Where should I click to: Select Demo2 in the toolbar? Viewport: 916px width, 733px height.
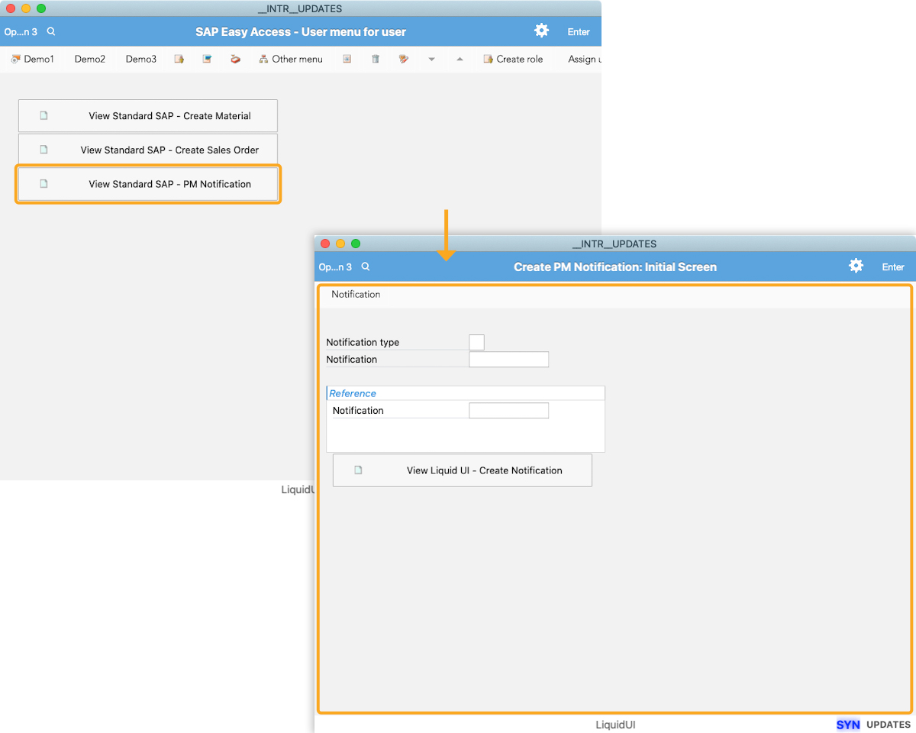click(x=90, y=59)
